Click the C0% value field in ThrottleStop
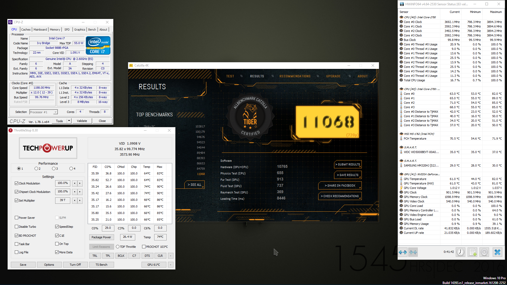 (108, 228)
